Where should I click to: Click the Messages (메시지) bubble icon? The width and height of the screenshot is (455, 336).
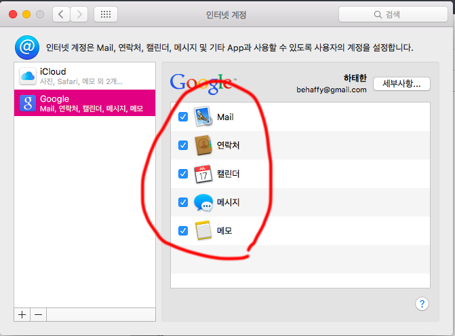(203, 202)
